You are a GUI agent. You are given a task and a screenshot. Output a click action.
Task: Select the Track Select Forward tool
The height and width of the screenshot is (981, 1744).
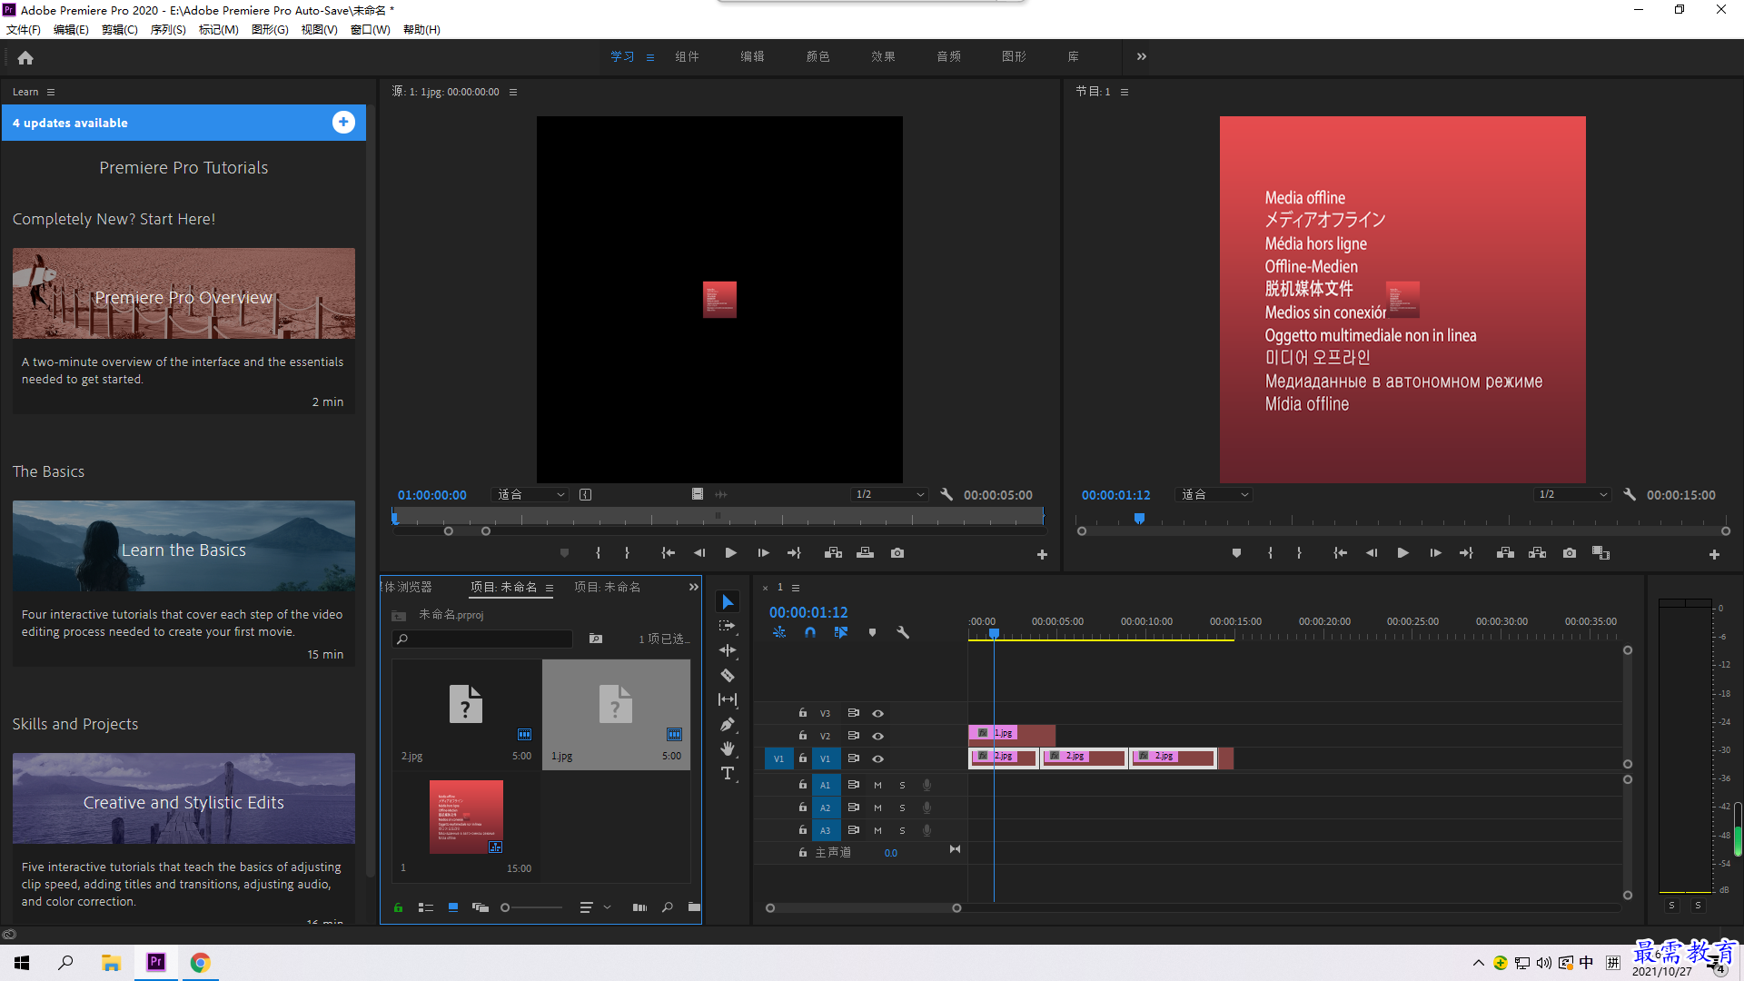pos(728,626)
